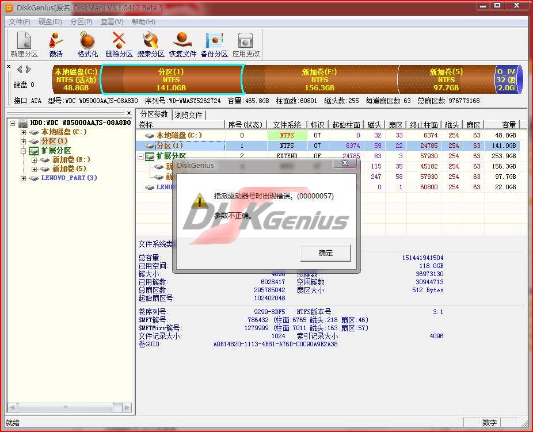Click the 卷标 column header
This screenshot has width=533, height=432.
[181, 125]
